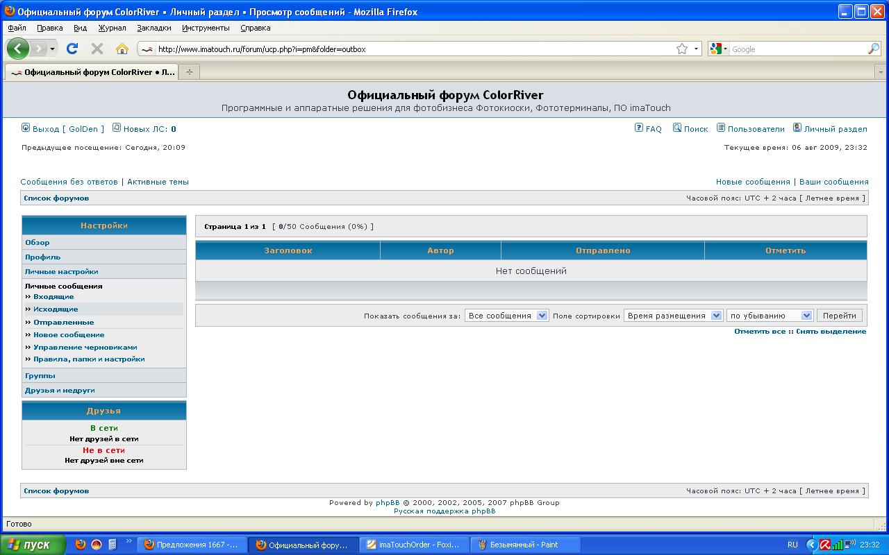Click the user icon beside Личный раздел

coord(797,128)
